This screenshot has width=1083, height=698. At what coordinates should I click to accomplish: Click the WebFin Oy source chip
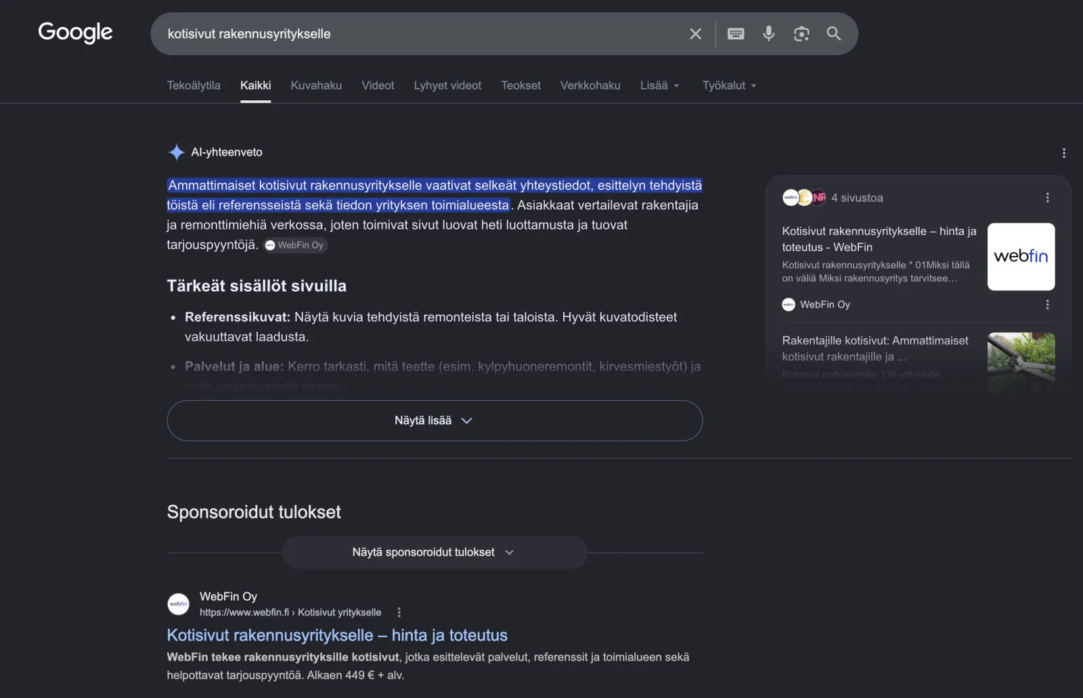295,245
